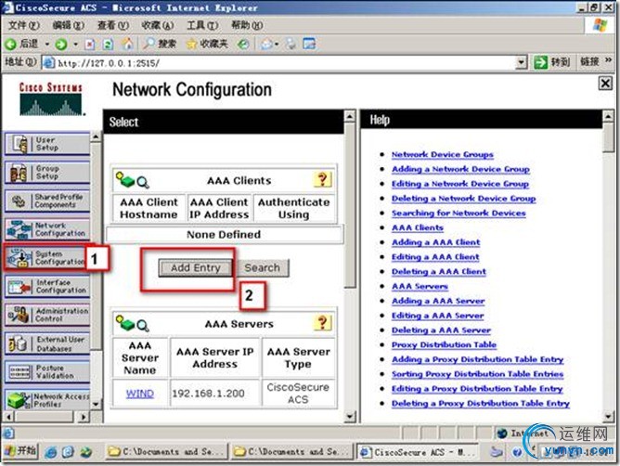Switch to first C:\Documents and Se... taskbar window
620x466 pixels.
click(x=167, y=451)
